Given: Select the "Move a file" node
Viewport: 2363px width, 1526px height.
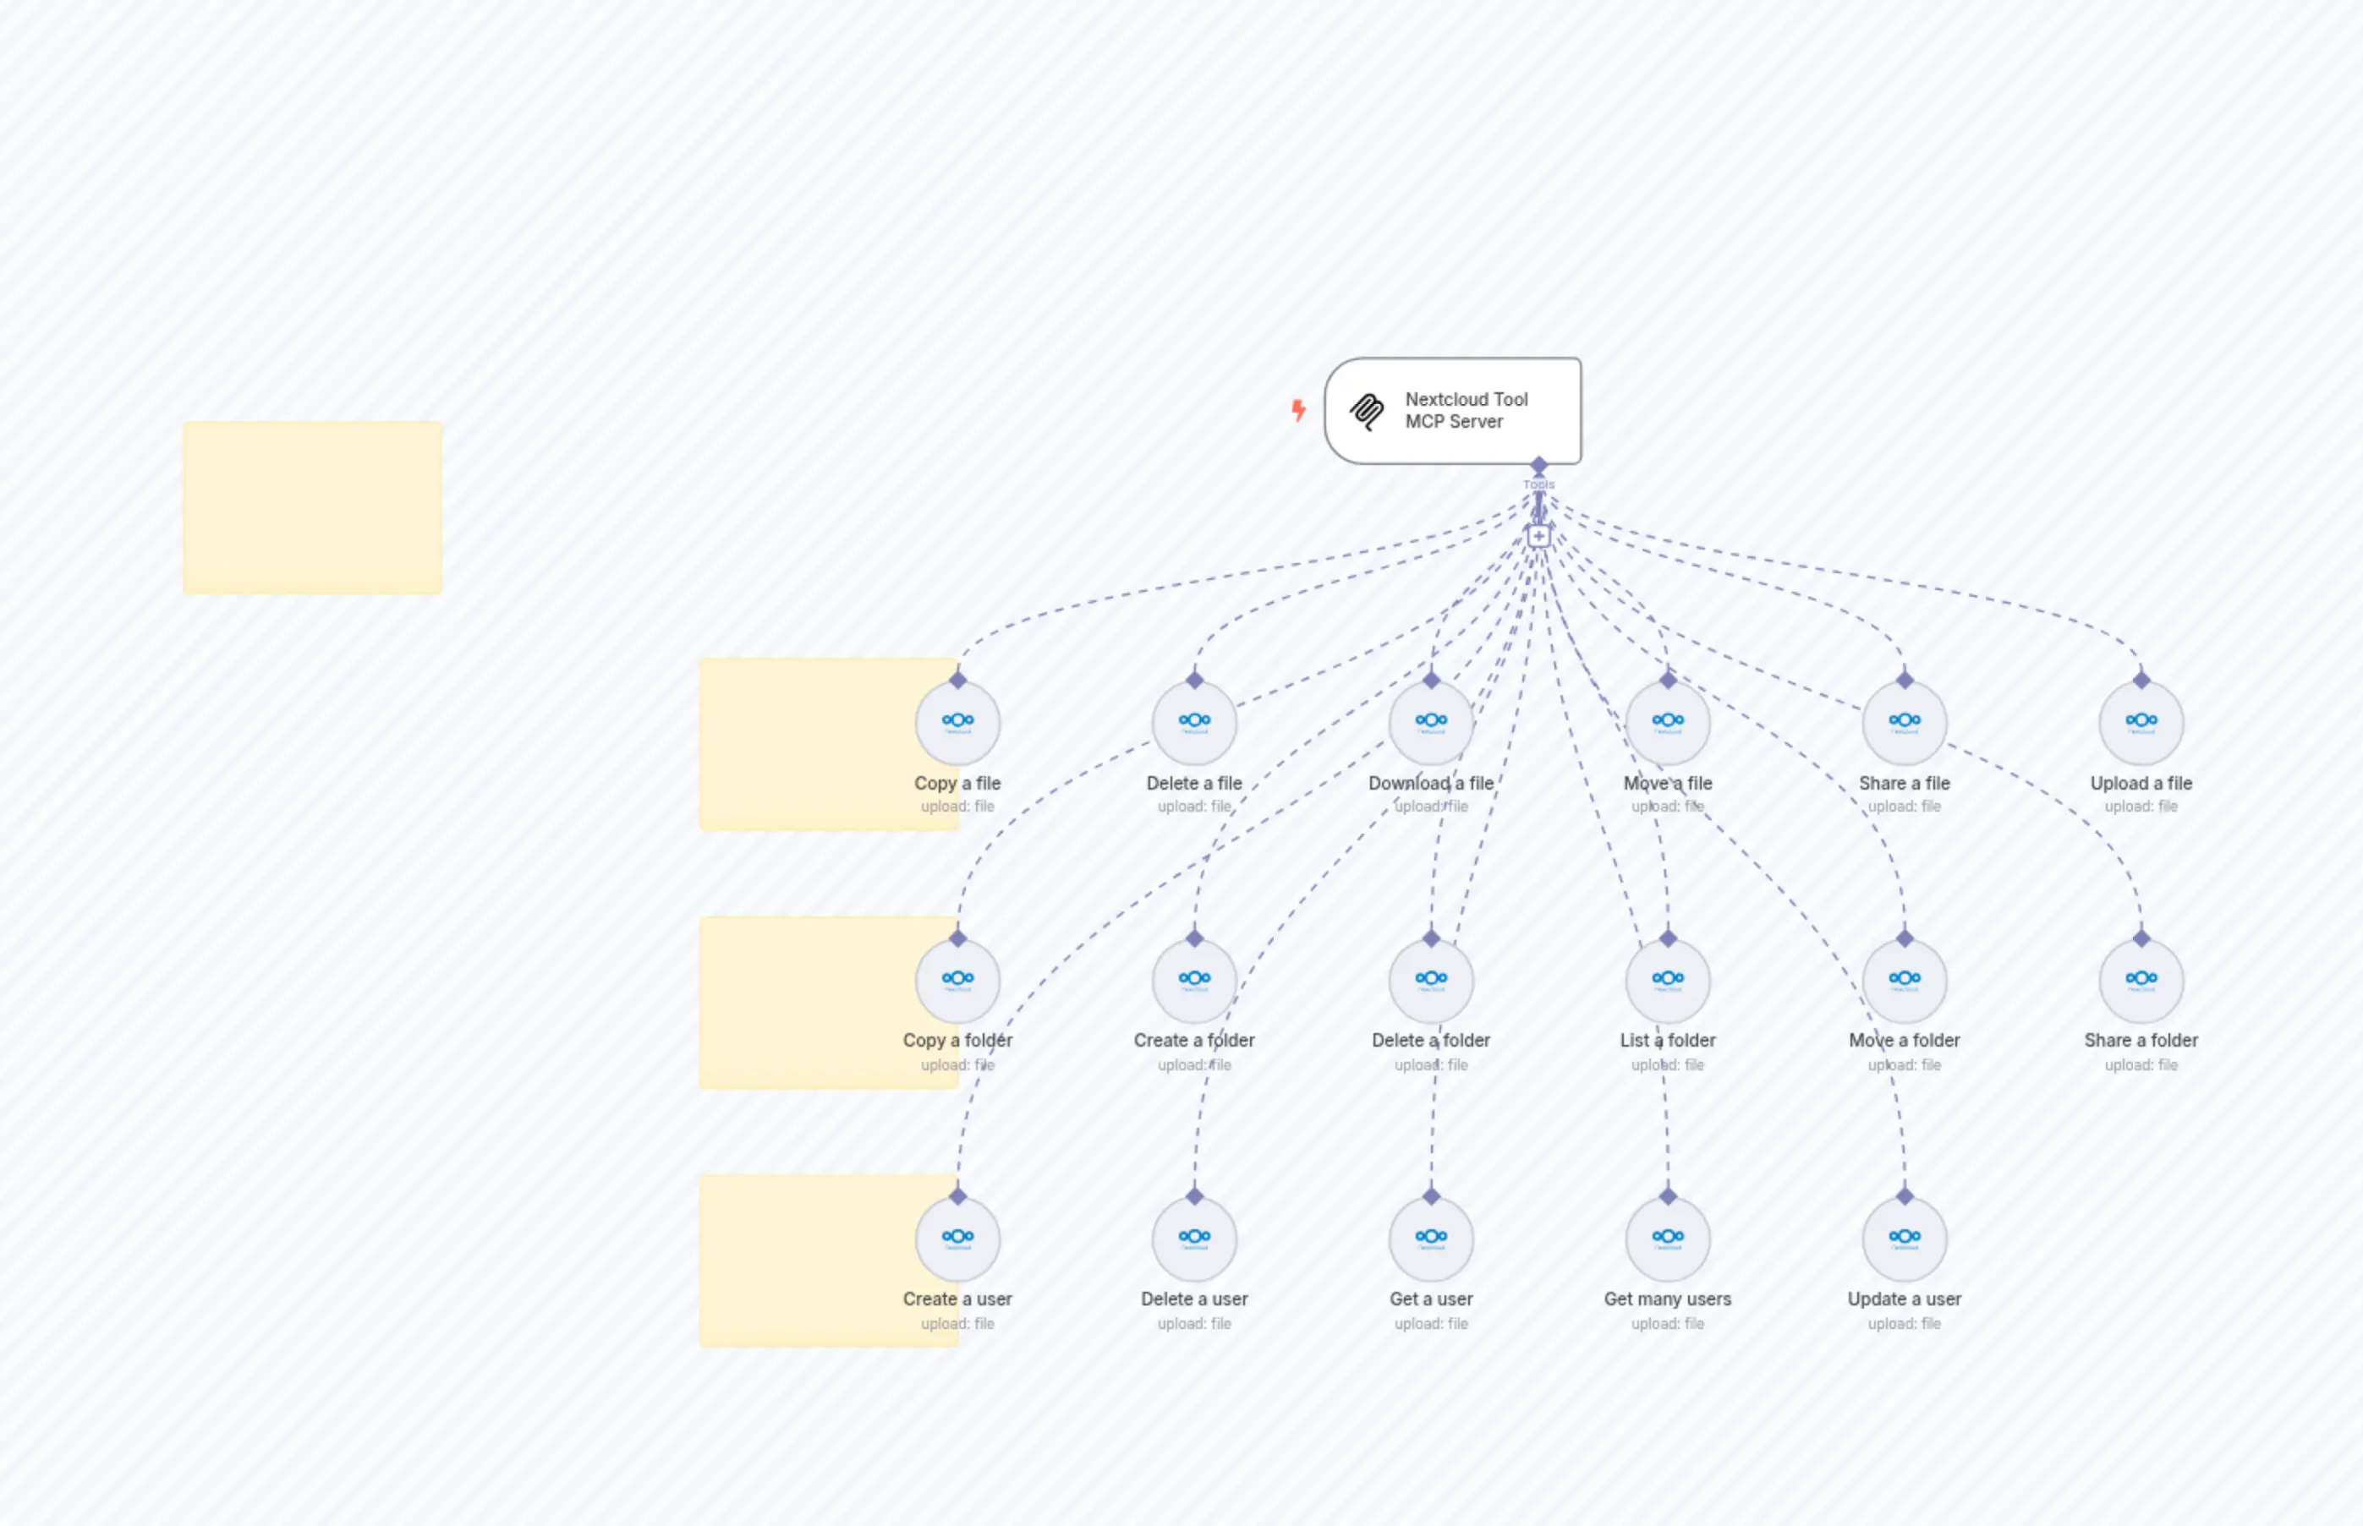Looking at the screenshot, I should pyautogui.click(x=1667, y=722).
